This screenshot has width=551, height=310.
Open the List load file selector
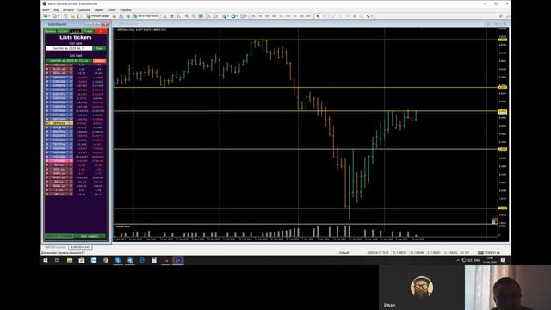click(x=69, y=60)
